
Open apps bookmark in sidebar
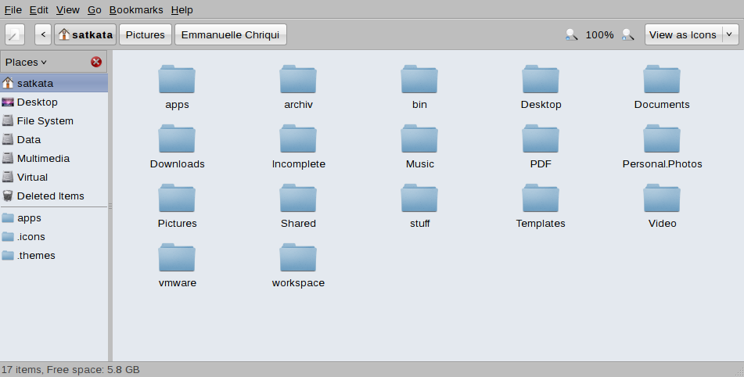54,217
